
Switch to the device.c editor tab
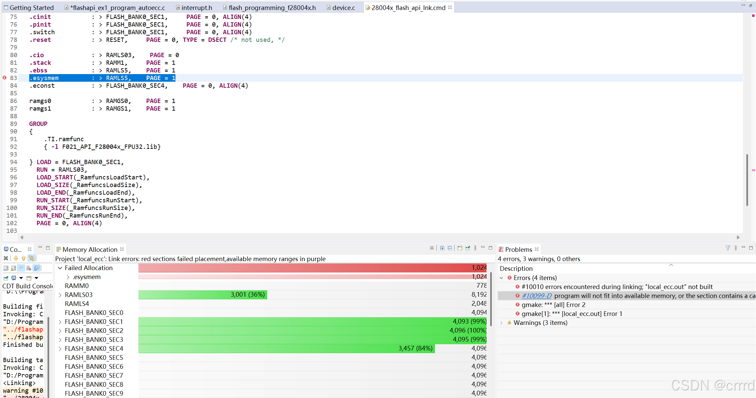pos(343,8)
